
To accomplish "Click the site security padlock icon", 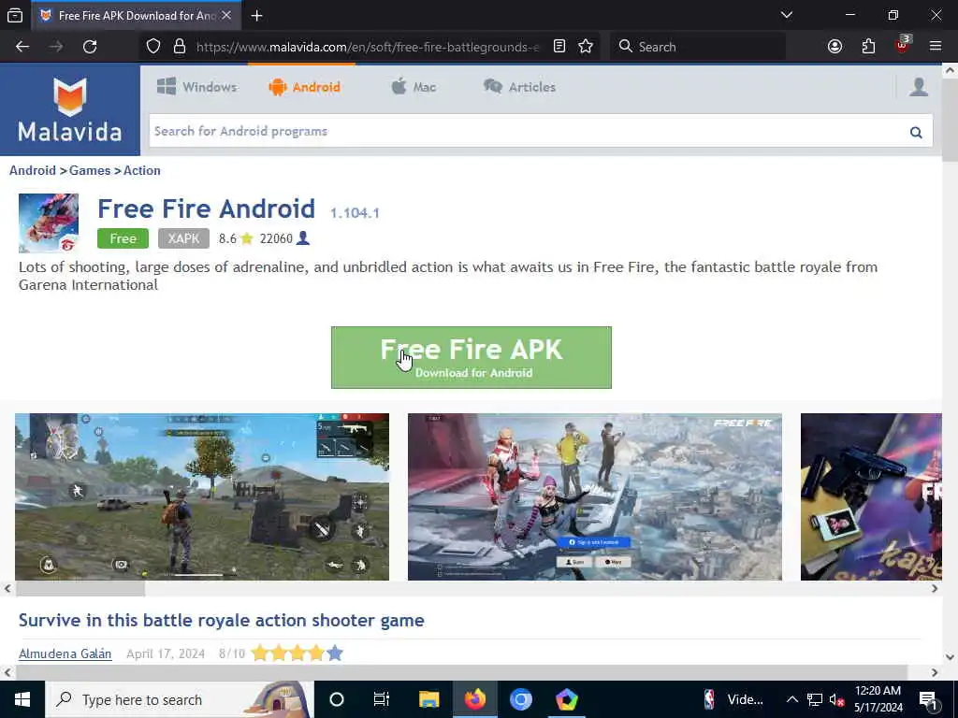I will [179, 47].
